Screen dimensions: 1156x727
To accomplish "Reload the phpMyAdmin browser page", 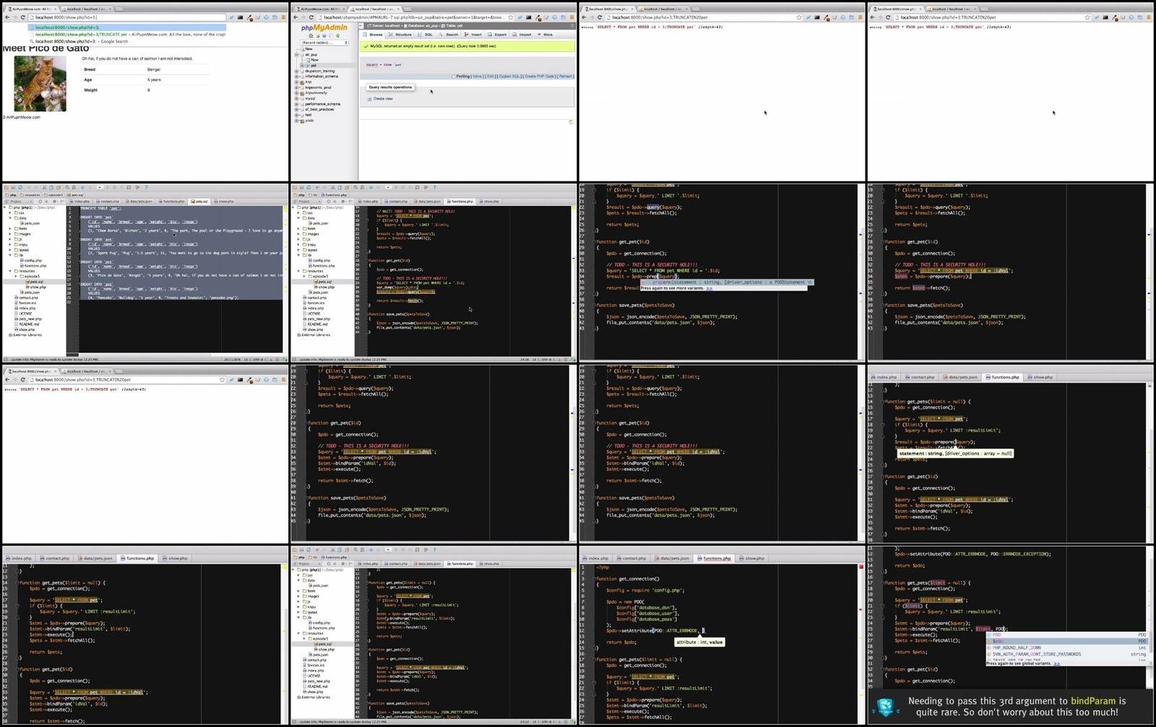I will tap(311, 17).
